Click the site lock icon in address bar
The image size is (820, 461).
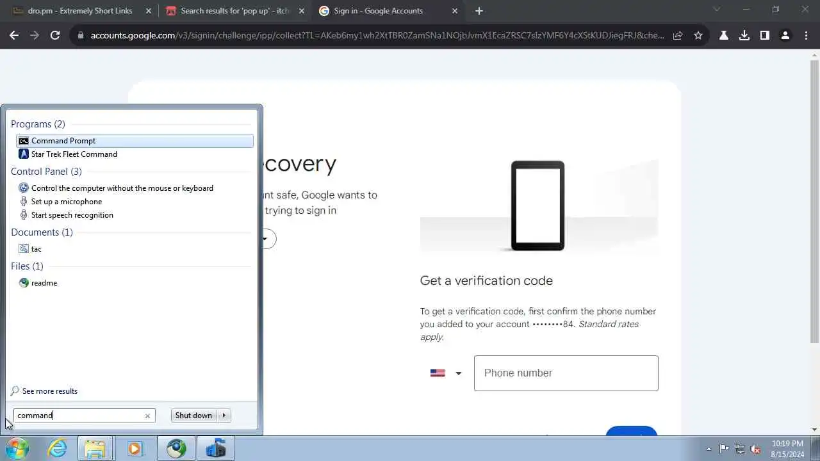coord(81,36)
